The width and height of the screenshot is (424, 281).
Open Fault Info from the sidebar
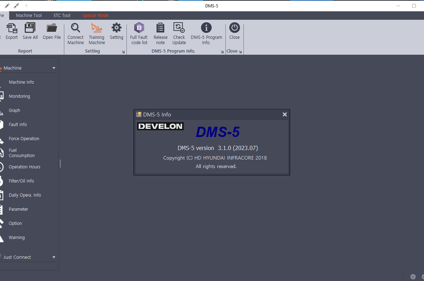18,124
